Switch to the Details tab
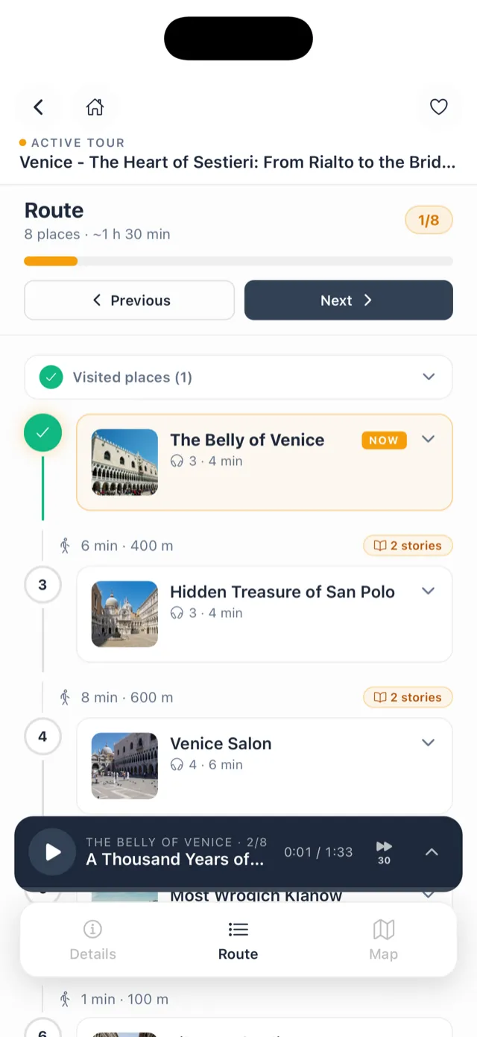 coord(92,939)
